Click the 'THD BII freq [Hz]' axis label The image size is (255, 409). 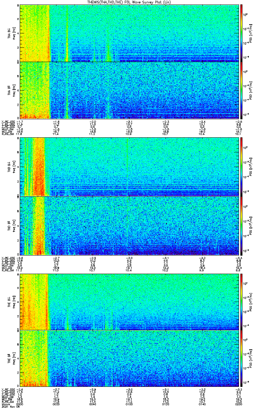point(11,226)
